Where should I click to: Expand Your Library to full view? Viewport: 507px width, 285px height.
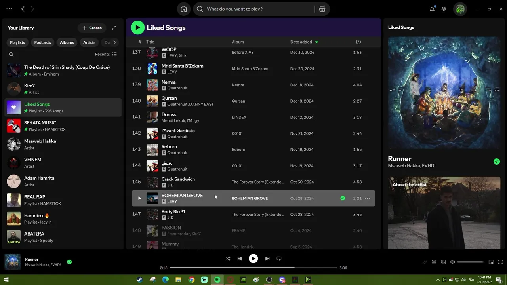pyautogui.click(x=114, y=28)
